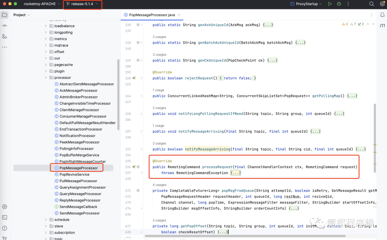The height and width of the screenshot is (240, 387).
Task: Open the Commit tool window
Action: tap(4, 26)
